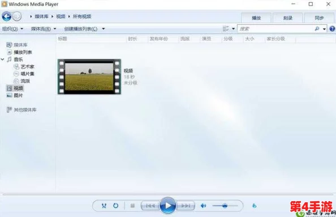
Task: Click the 播放列表 sidebar icon
Action: pyautogui.click(x=10, y=52)
